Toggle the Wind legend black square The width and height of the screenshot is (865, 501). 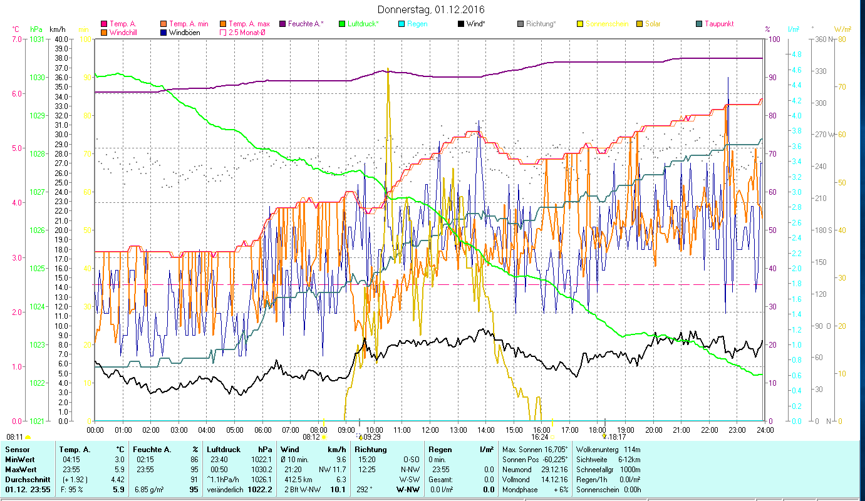pos(461,24)
